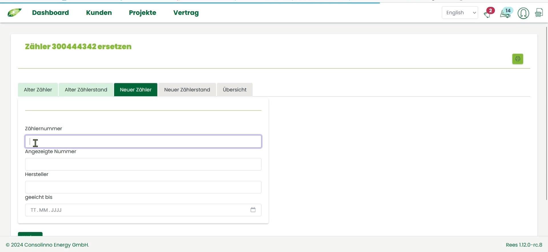Click into the Hersteller field

[x=143, y=187]
